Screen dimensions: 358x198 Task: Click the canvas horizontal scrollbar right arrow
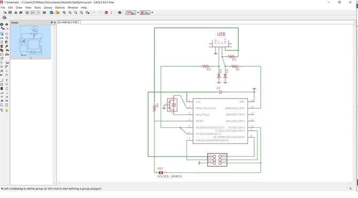point(351,183)
